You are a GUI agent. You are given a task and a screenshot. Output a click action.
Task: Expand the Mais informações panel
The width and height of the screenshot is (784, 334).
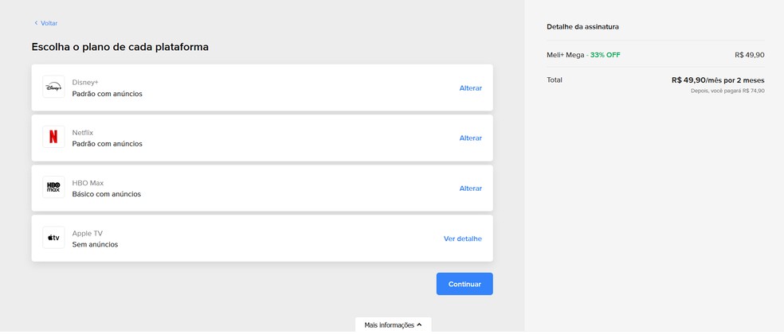pyautogui.click(x=389, y=324)
